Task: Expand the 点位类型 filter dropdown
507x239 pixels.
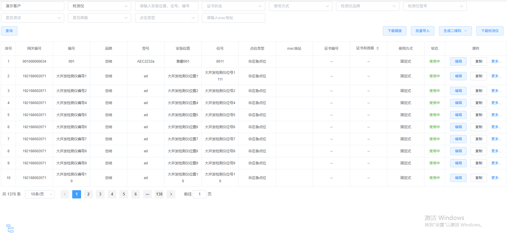Action: [167, 18]
